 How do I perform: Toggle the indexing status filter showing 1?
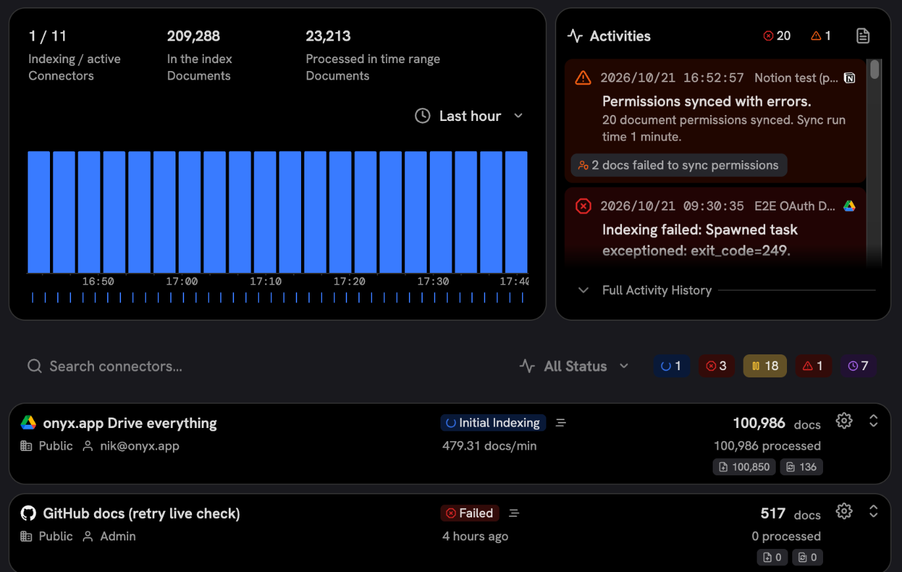click(x=672, y=366)
